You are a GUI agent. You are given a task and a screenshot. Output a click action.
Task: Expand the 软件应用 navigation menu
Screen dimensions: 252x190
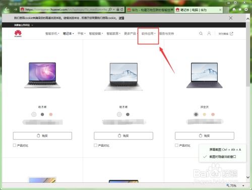point(148,34)
